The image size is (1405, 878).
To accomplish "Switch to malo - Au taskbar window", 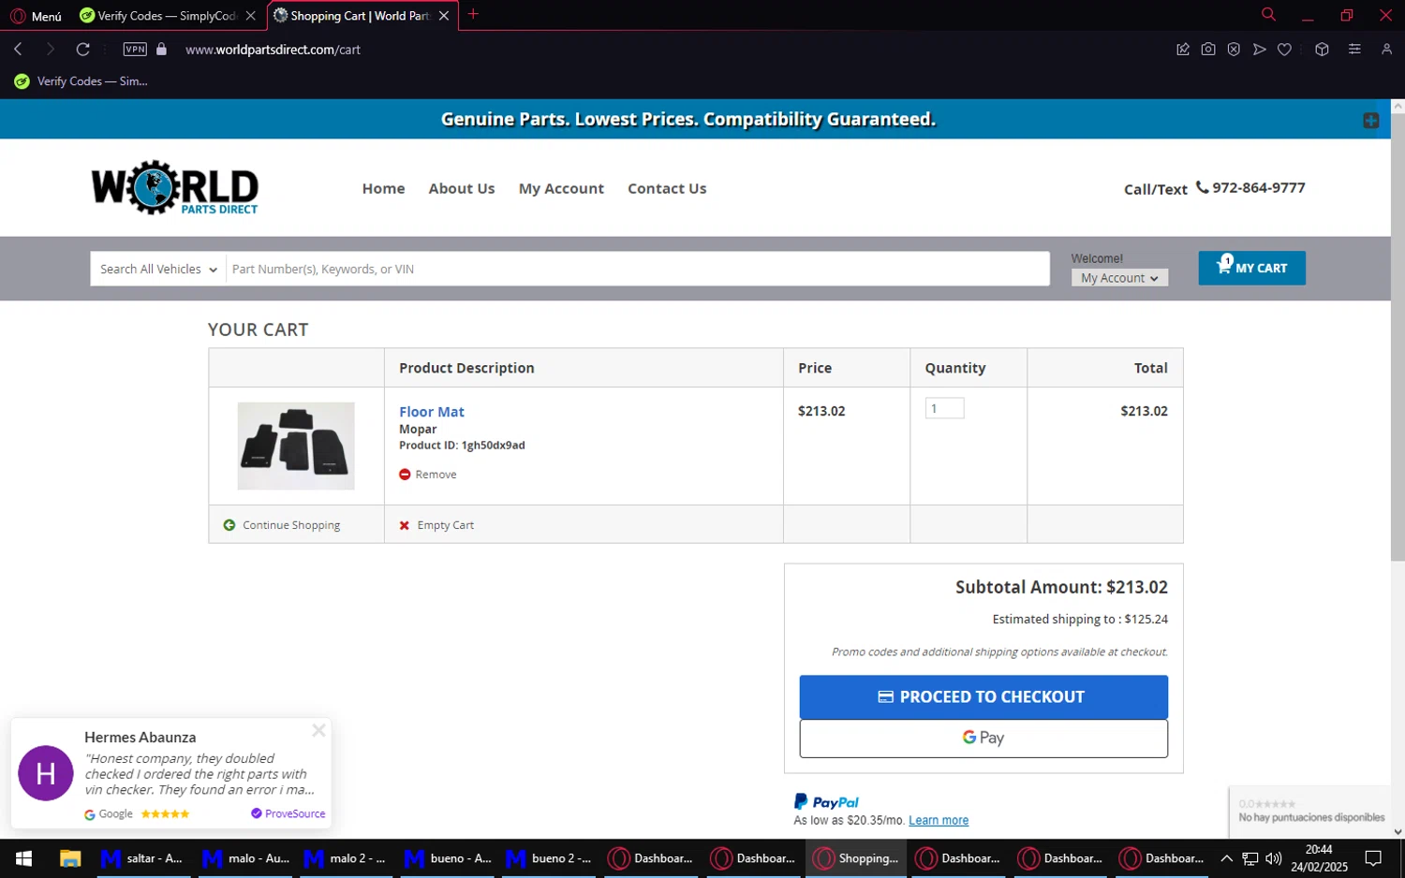I will pos(246,858).
